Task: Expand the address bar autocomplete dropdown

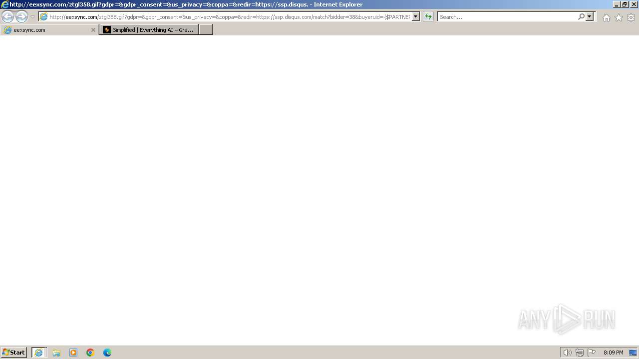Action: (416, 17)
